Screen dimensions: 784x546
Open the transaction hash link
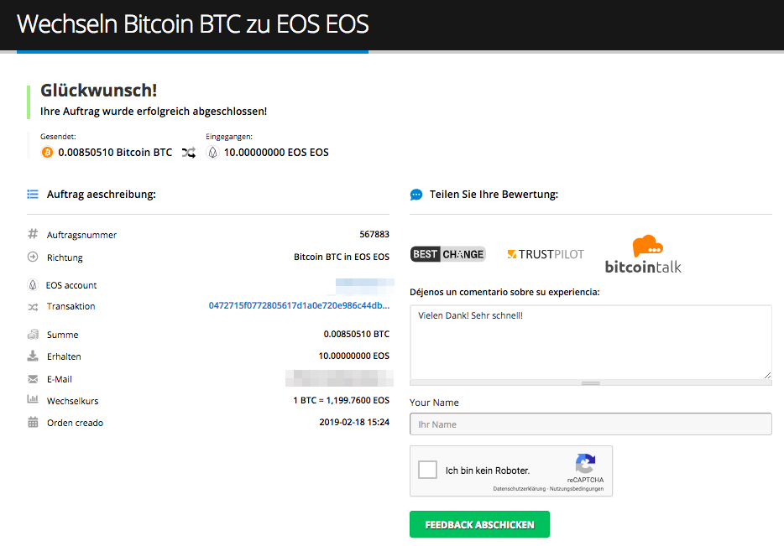coord(299,305)
